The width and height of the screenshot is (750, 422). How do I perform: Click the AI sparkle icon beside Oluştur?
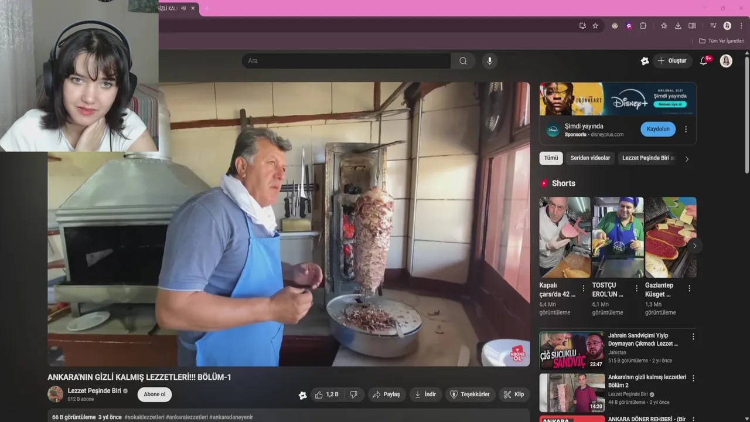coord(645,61)
